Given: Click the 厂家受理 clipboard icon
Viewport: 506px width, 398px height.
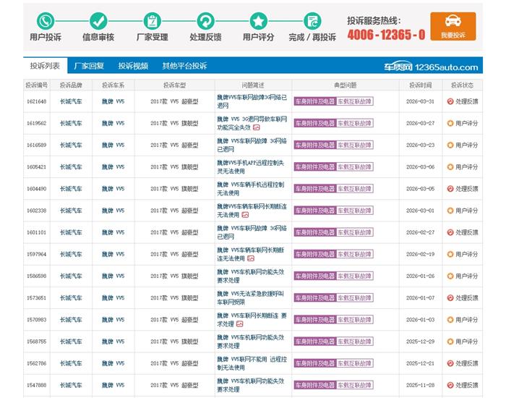Looking at the screenshot, I should 153,20.
